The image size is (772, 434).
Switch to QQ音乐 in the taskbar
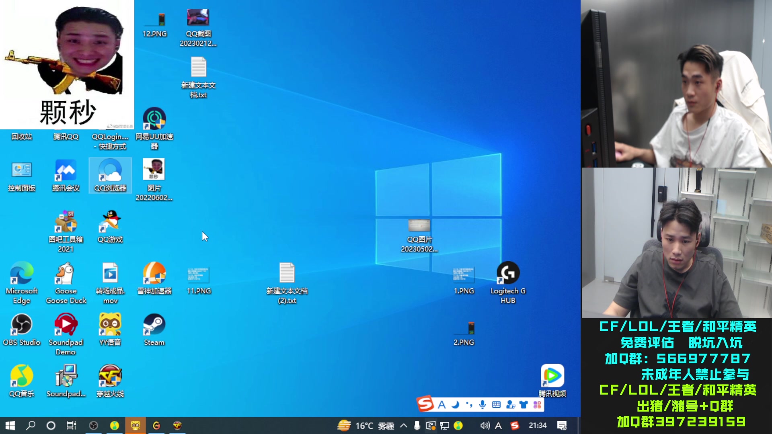(x=115, y=426)
